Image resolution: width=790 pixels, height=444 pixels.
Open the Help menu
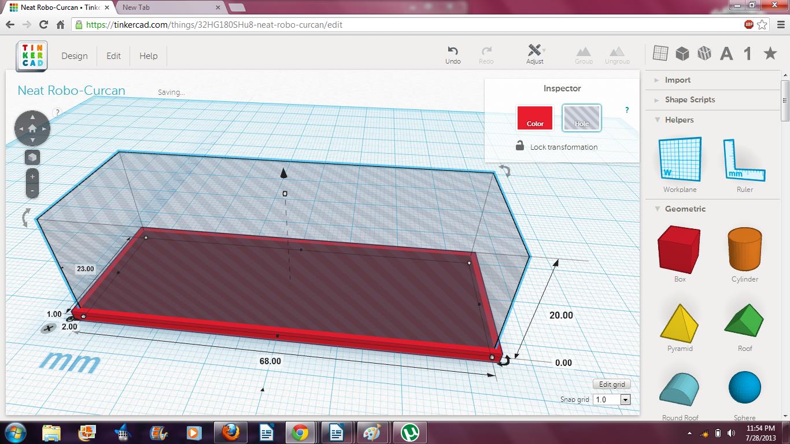tap(149, 56)
